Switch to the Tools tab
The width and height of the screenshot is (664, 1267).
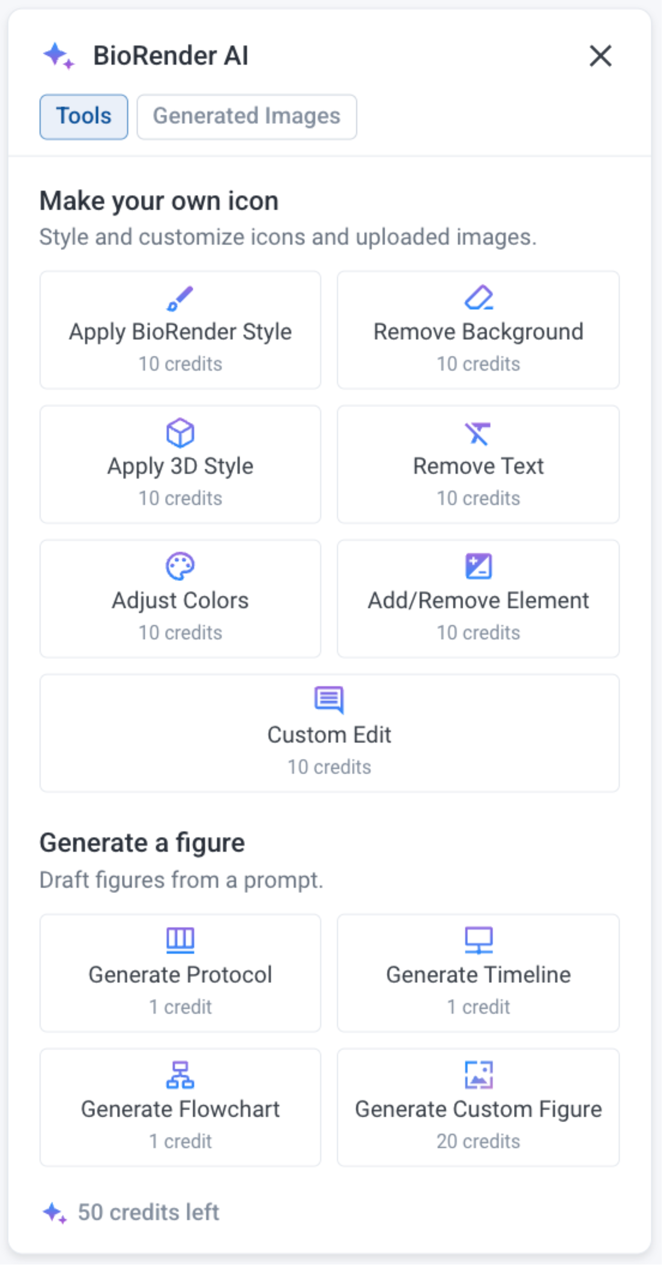(84, 117)
